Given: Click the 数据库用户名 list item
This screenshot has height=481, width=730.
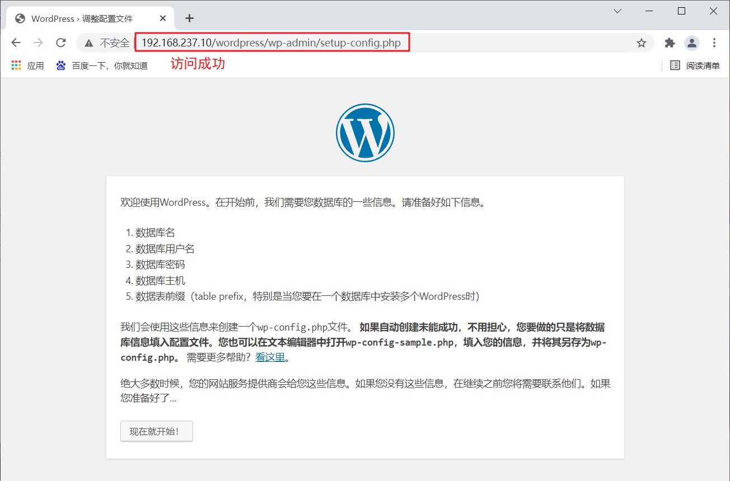Looking at the screenshot, I should click(165, 249).
